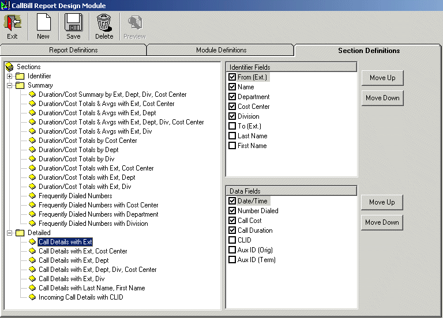
Task: Switch to the Module Definitions tab
Action: (x=221, y=50)
